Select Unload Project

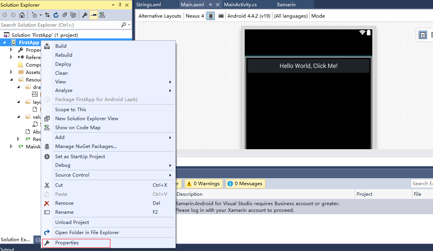pyautogui.click(x=108, y=222)
